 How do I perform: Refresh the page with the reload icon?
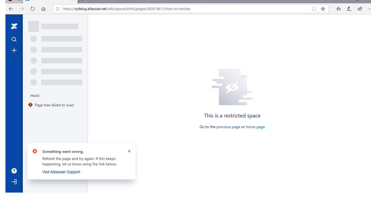33,9
